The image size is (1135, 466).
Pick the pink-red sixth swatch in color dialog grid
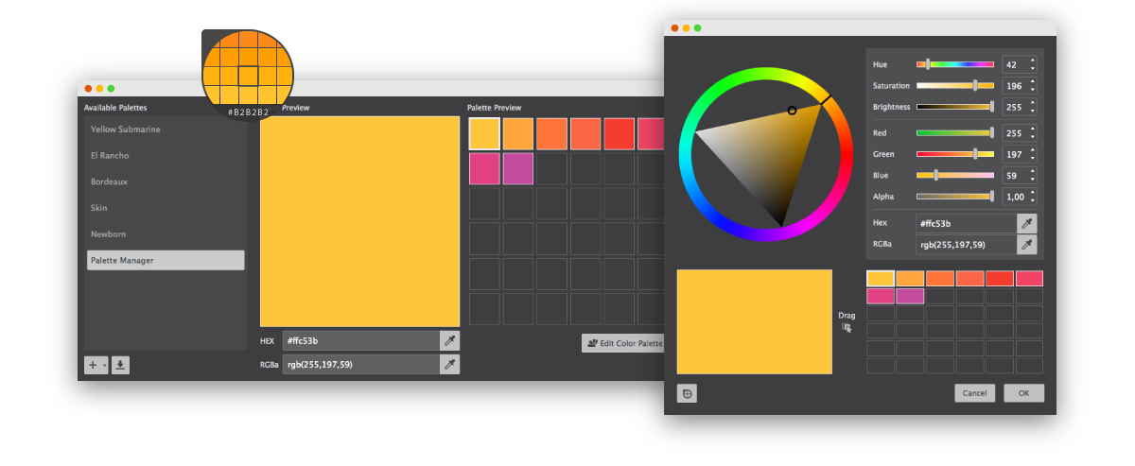click(1029, 278)
